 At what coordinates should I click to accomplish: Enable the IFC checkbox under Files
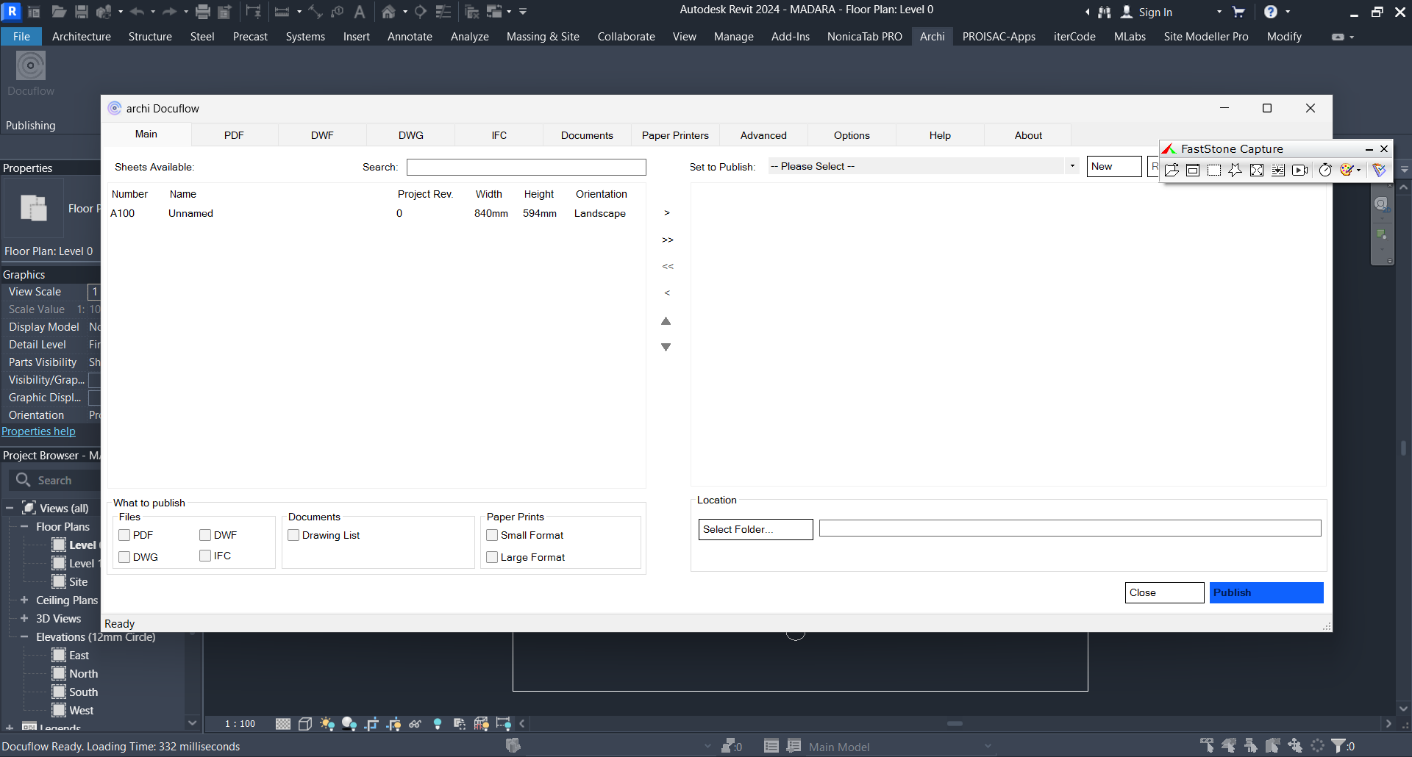point(205,556)
